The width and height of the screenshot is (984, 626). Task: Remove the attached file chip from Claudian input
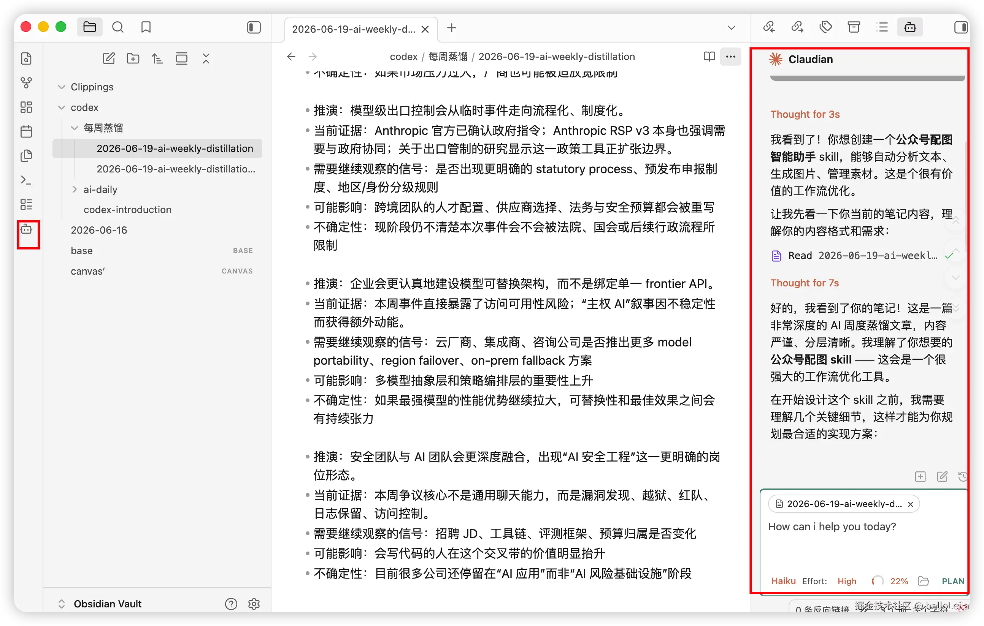911,504
